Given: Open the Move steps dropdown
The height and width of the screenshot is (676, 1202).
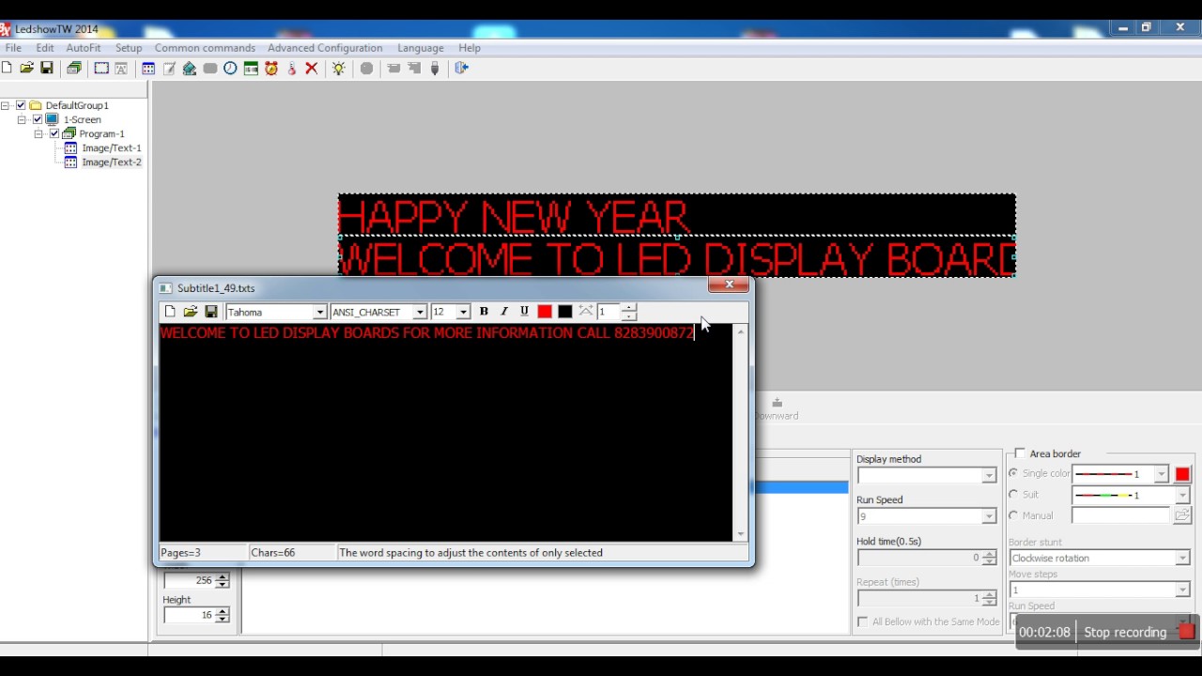Looking at the screenshot, I should coord(1182,590).
